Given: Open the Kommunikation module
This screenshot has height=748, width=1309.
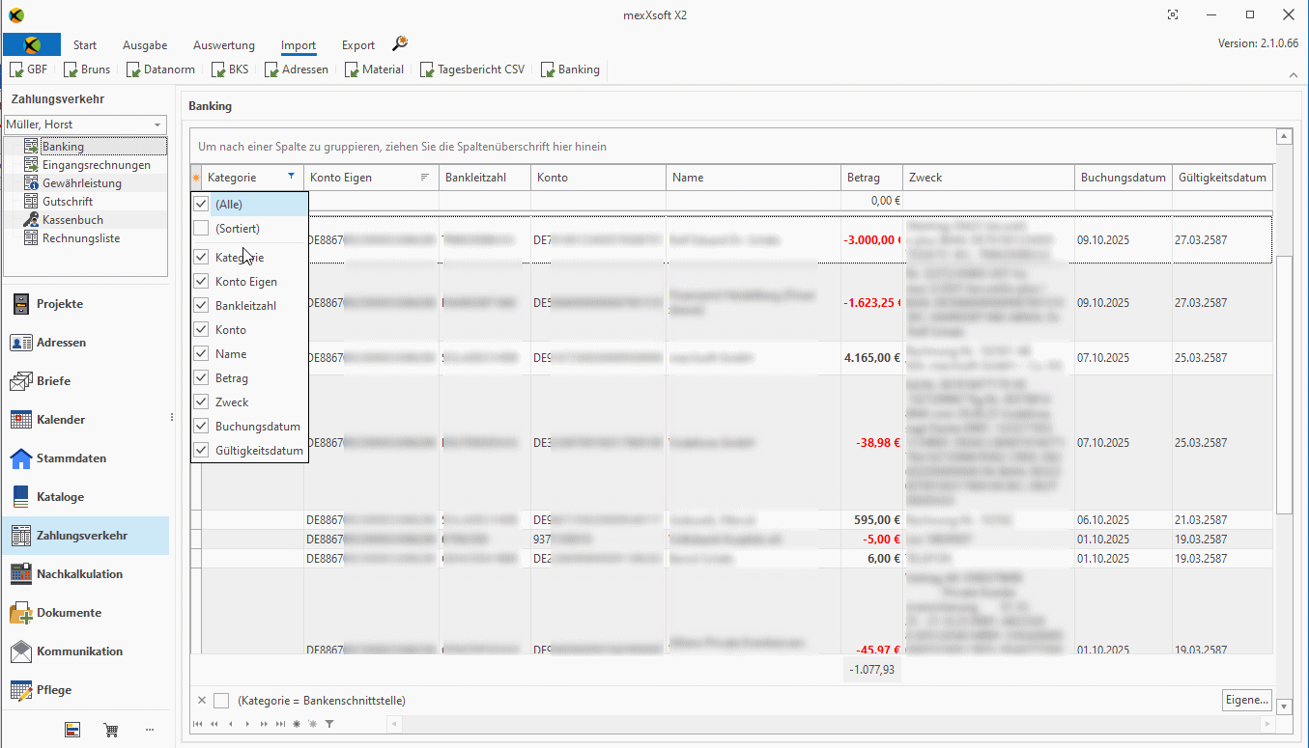Looking at the screenshot, I should (85, 651).
